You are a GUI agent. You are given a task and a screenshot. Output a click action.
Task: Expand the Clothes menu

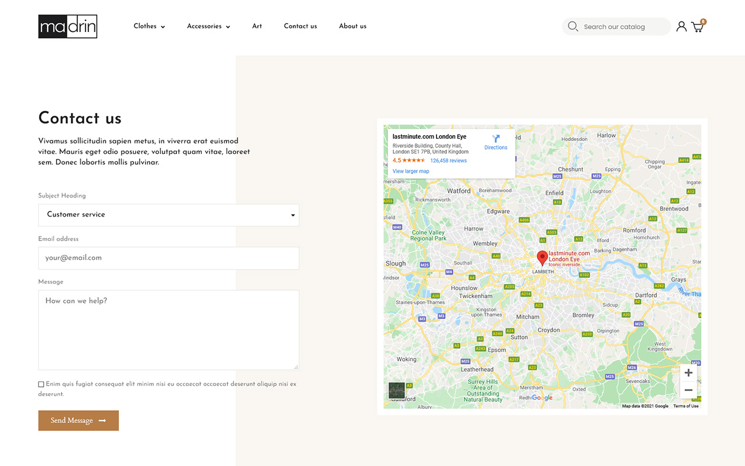tap(149, 26)
